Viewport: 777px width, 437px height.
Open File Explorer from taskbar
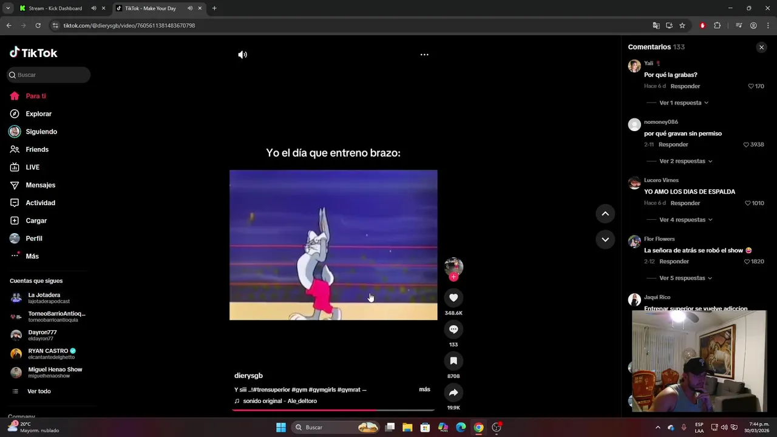point(407,427)
